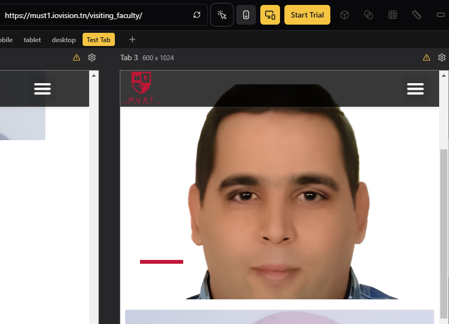Select the ruler tool icon
Image resolution: width=449 pixels, height=324 pixels.
click(417, 15)
